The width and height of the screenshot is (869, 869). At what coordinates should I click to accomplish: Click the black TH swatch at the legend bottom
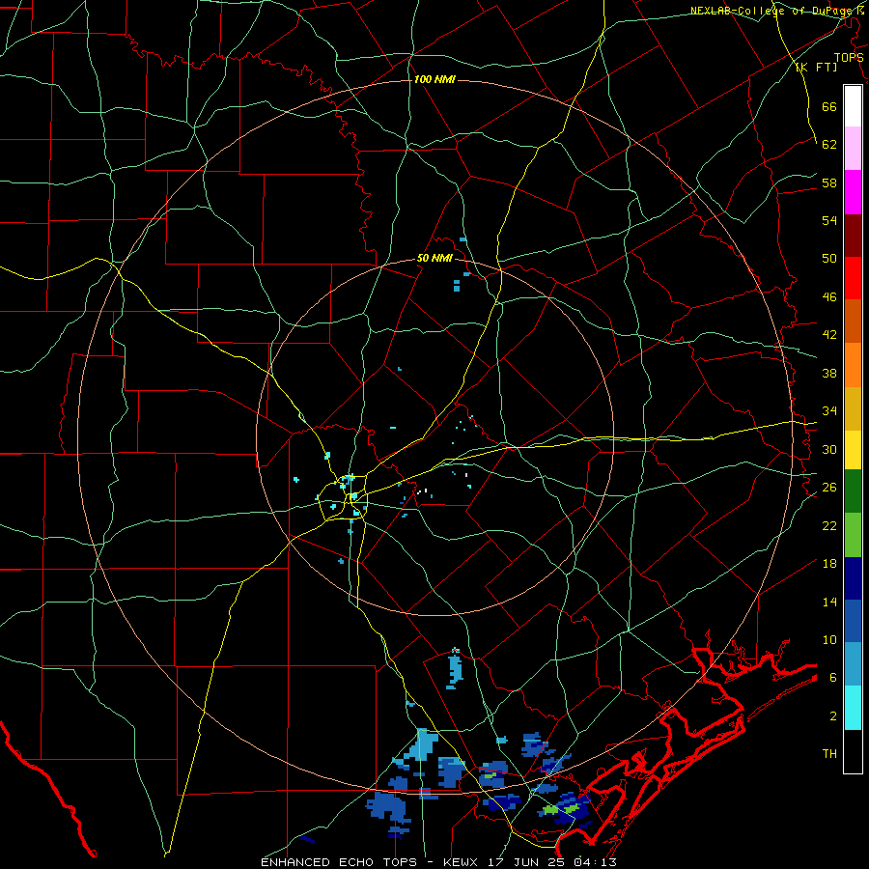[853, 751]
